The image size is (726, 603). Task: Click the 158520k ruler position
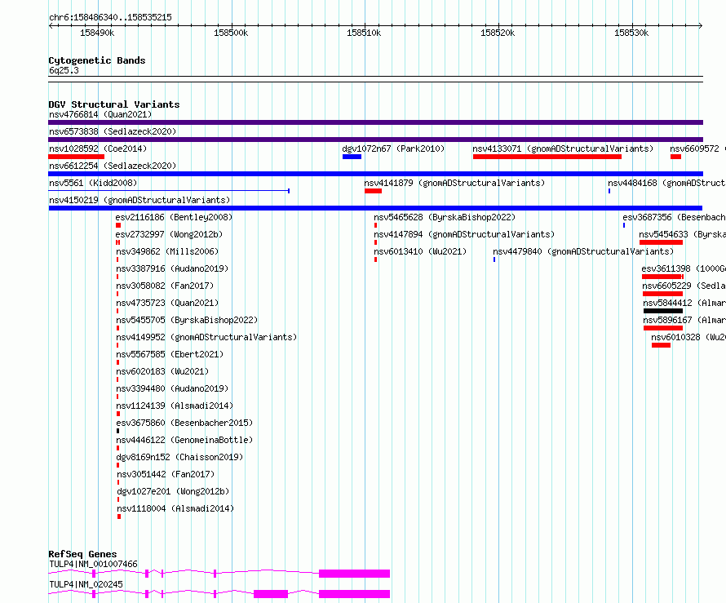pos(498,33)
